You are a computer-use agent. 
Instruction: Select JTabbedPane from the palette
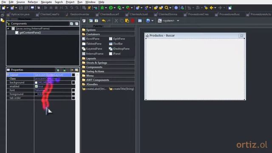pos(92,44)
